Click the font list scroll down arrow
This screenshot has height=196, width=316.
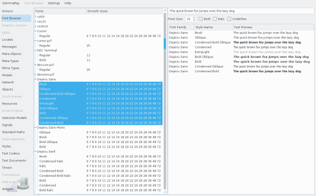point(165,192)
